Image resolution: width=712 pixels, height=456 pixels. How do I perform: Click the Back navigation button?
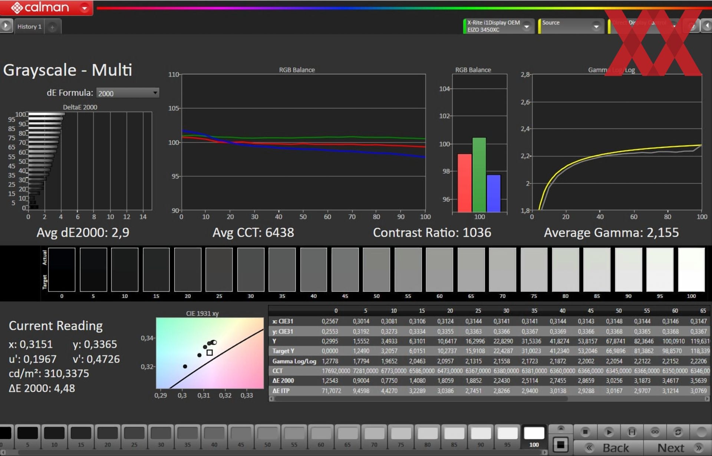tap(609, 448)
